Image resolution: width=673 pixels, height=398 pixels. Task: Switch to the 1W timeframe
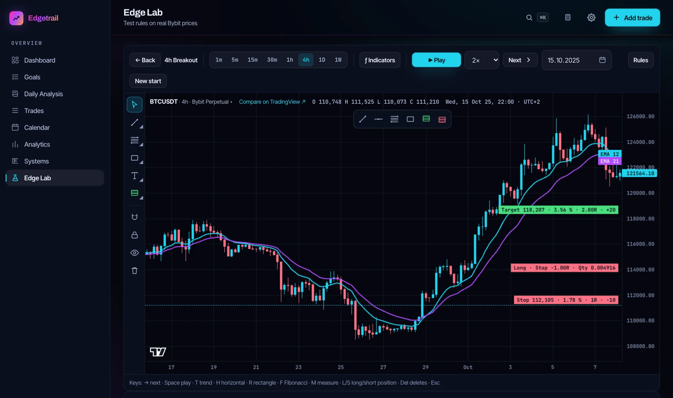pos(338,60)
